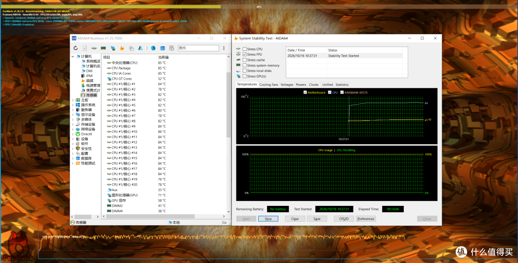This screenshot has height=263, width=518.
Task: Click the report wizard icon in AIDA64 toolbar
Action: (x=131, y=48)
